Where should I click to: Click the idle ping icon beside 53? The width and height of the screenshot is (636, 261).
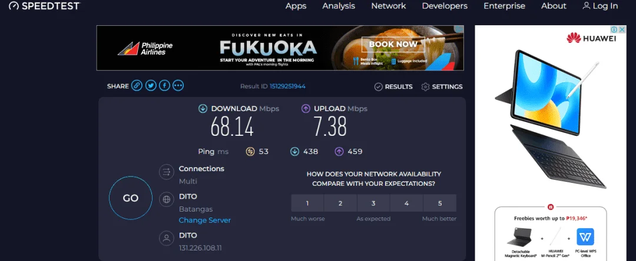pos(250,152)
